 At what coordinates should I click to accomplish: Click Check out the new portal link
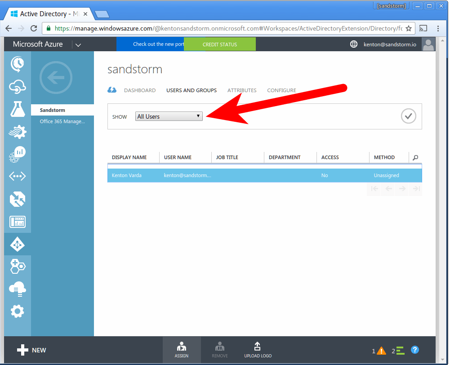click(150, 44)
